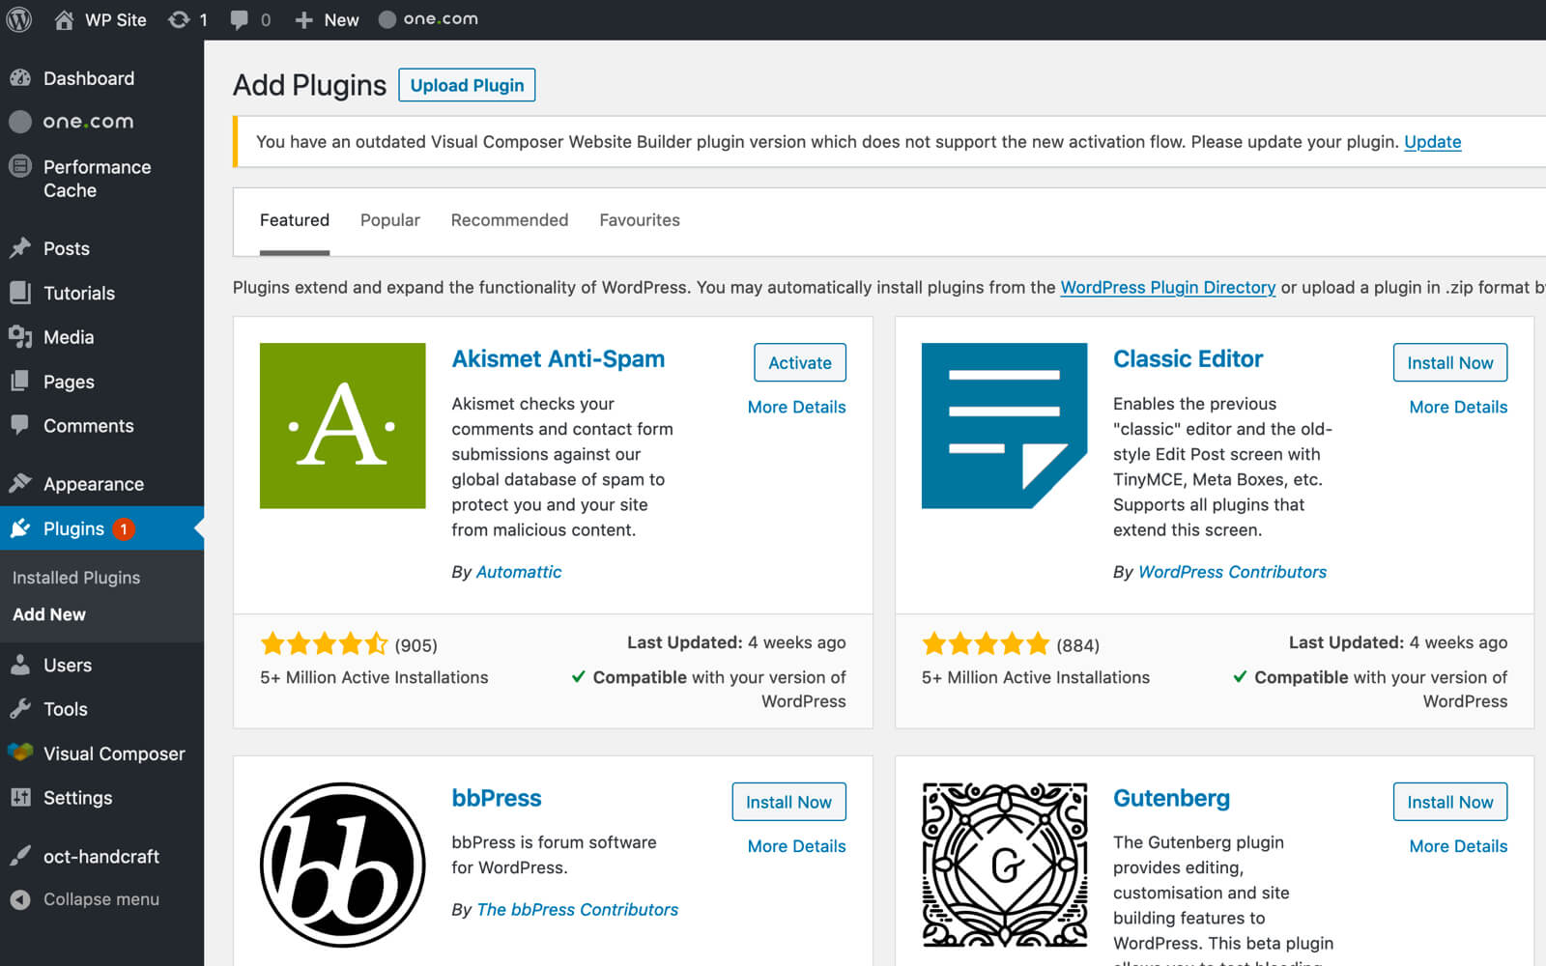The image size is (1546, 966).
Task: Select Add New submenu item
Action: [x=49, y=614]
